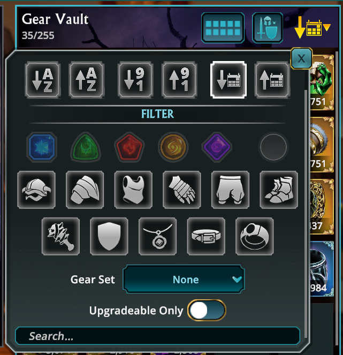Toggle blue ice element filter

(x=42, y=147)
